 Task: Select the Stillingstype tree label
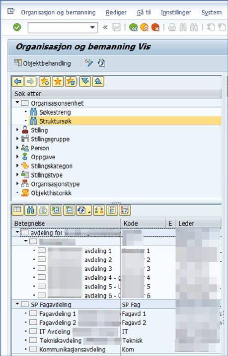(x=47, y=175)
